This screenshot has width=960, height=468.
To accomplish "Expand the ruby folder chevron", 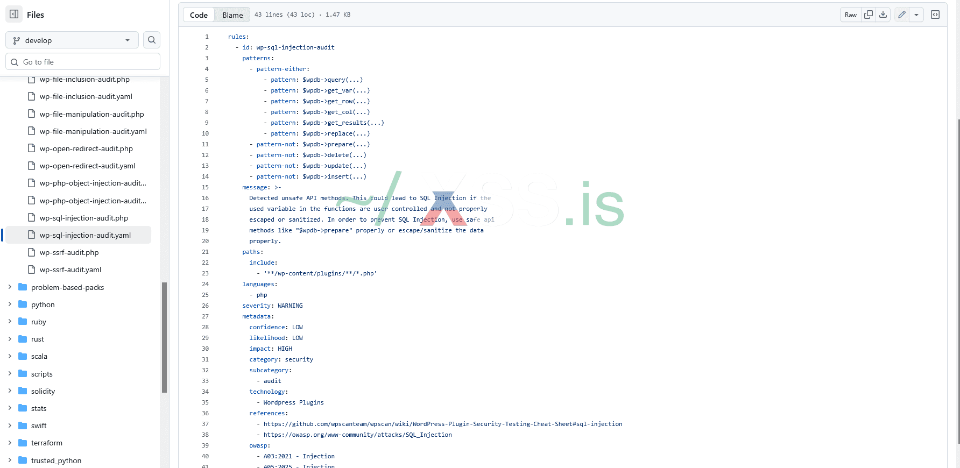I will (10, 322).
